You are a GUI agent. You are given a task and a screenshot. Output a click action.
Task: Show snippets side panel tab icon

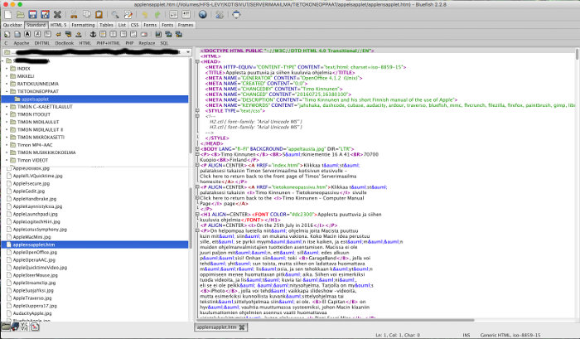pos(35,327)
